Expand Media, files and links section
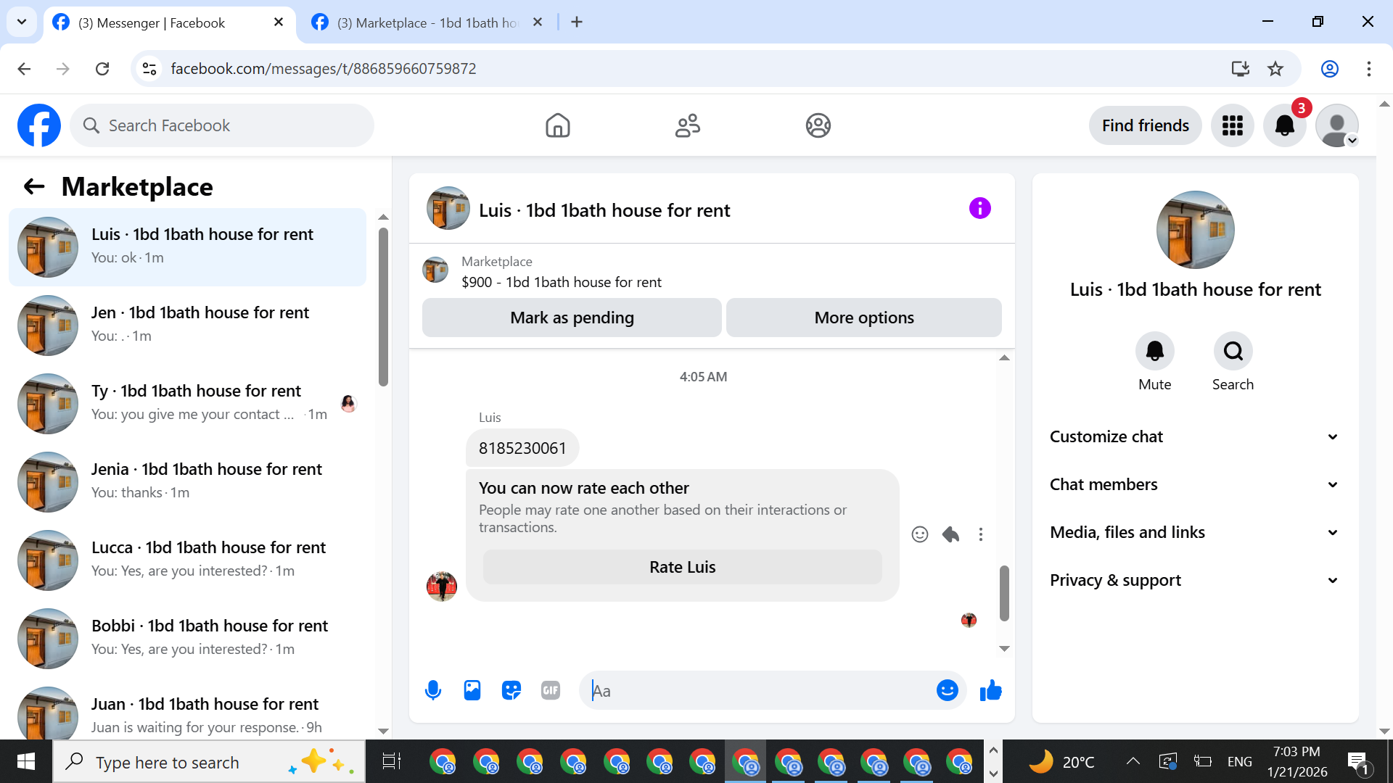Viewport: 1393px width, 783px height. tap(1195, 532)
